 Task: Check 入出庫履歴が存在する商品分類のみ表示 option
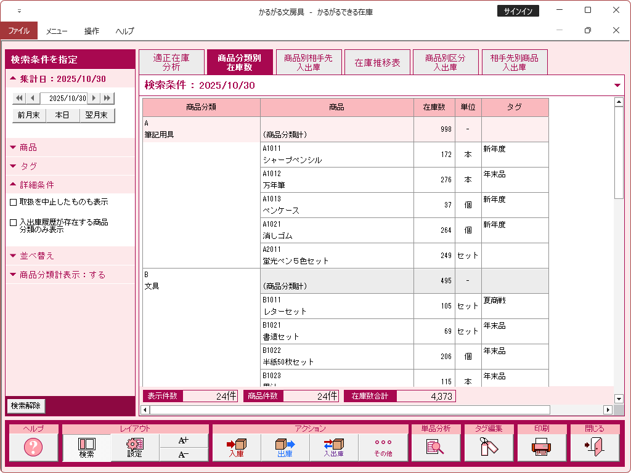(14, 223)
